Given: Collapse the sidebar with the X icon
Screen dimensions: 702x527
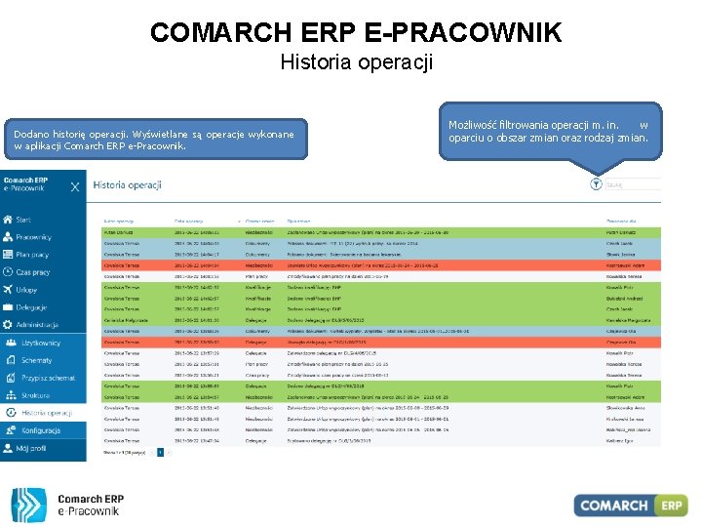Looking at the screenshot, I should [75, 186].
